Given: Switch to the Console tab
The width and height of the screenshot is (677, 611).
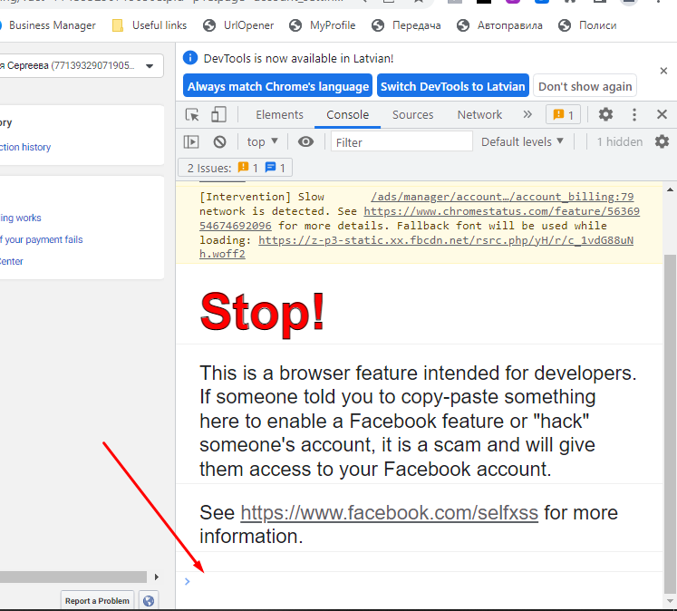Looking at the screenshot, I should [x=348, y=115].
